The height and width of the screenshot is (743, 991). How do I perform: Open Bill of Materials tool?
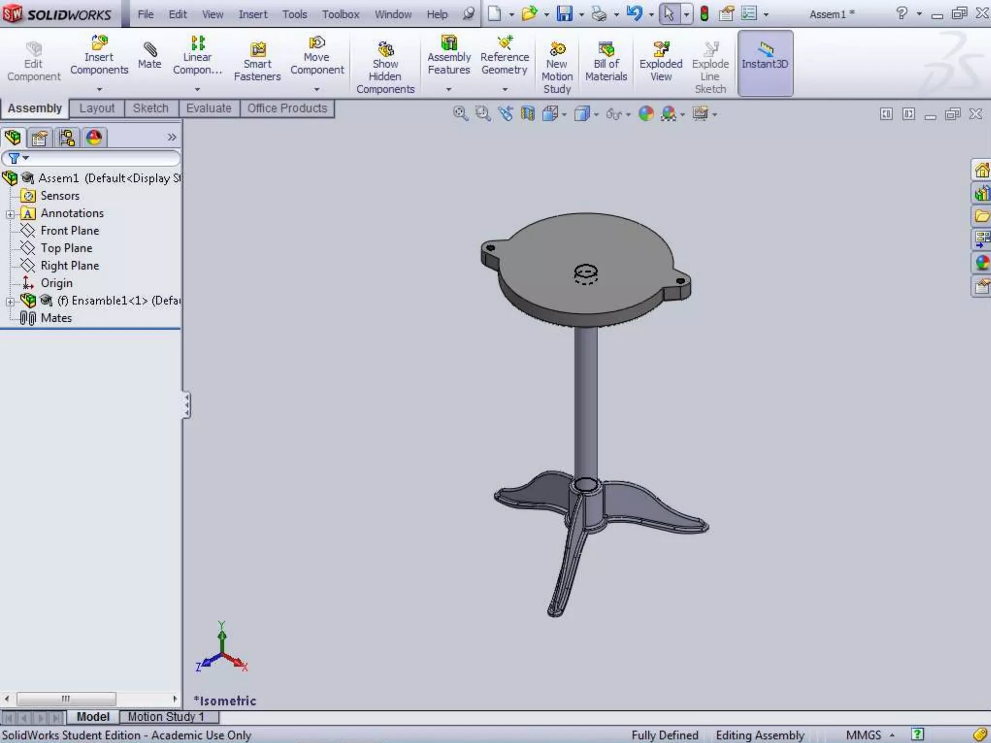[606, 62]
